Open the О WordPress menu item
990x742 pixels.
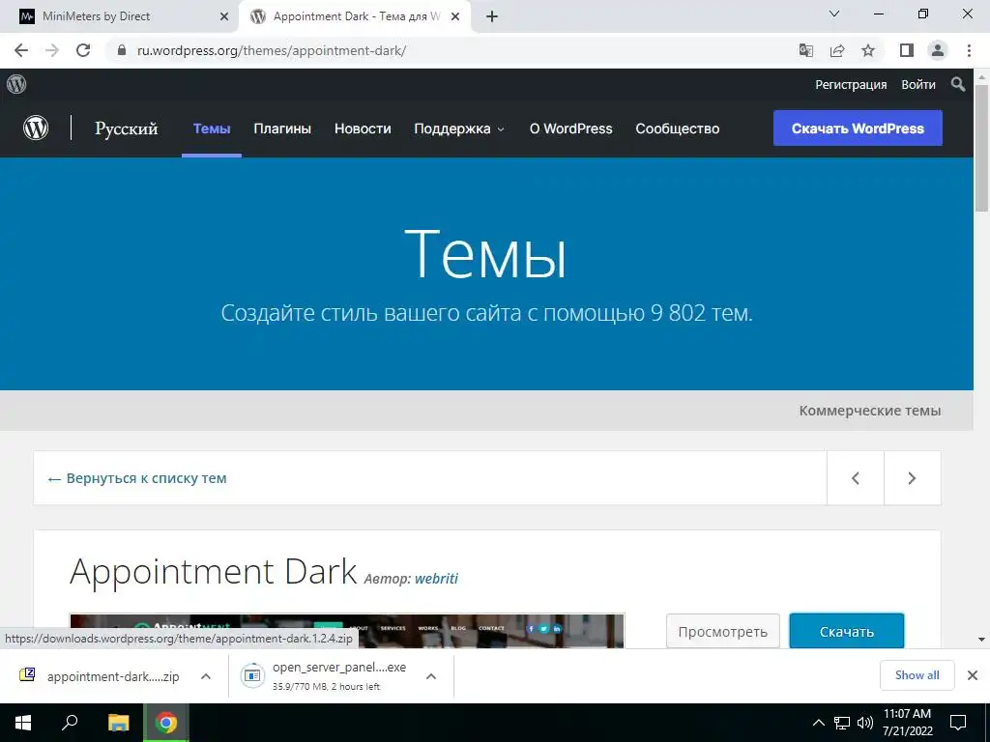[x=570, y=128]
